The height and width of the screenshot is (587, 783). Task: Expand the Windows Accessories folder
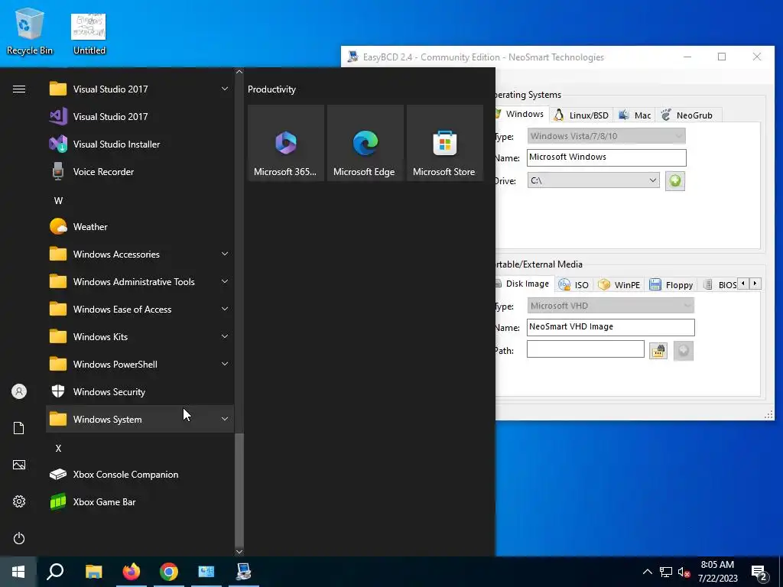(x=140, y=254)
